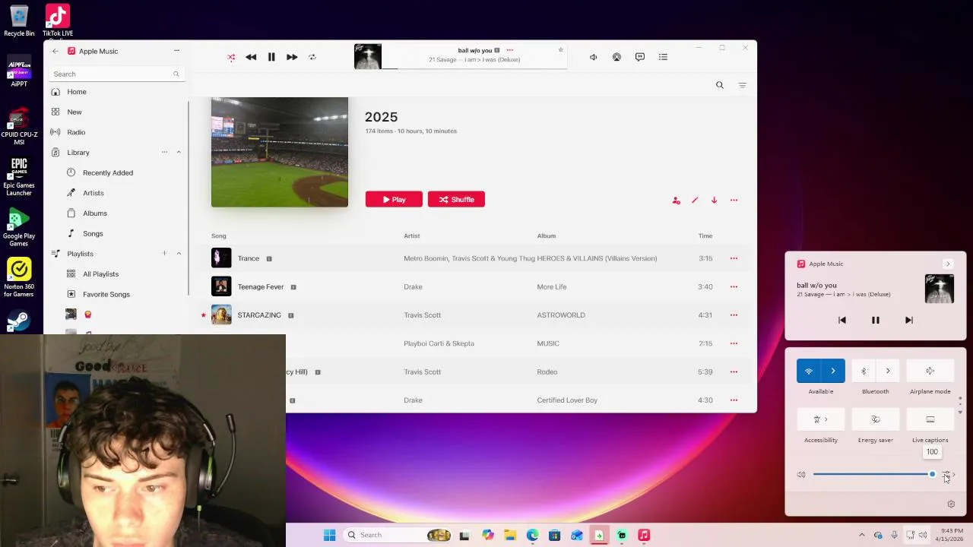
Task: Toggle Live captions
Action: pos(930,419)
